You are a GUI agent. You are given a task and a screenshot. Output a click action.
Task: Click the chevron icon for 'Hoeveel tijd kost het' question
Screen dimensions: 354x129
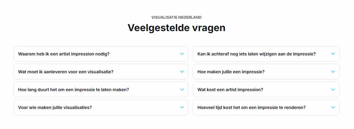(333, 107)
